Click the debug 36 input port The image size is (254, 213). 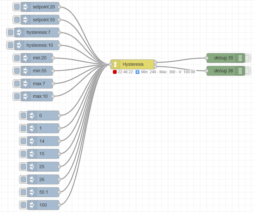(x=206, y=71)
